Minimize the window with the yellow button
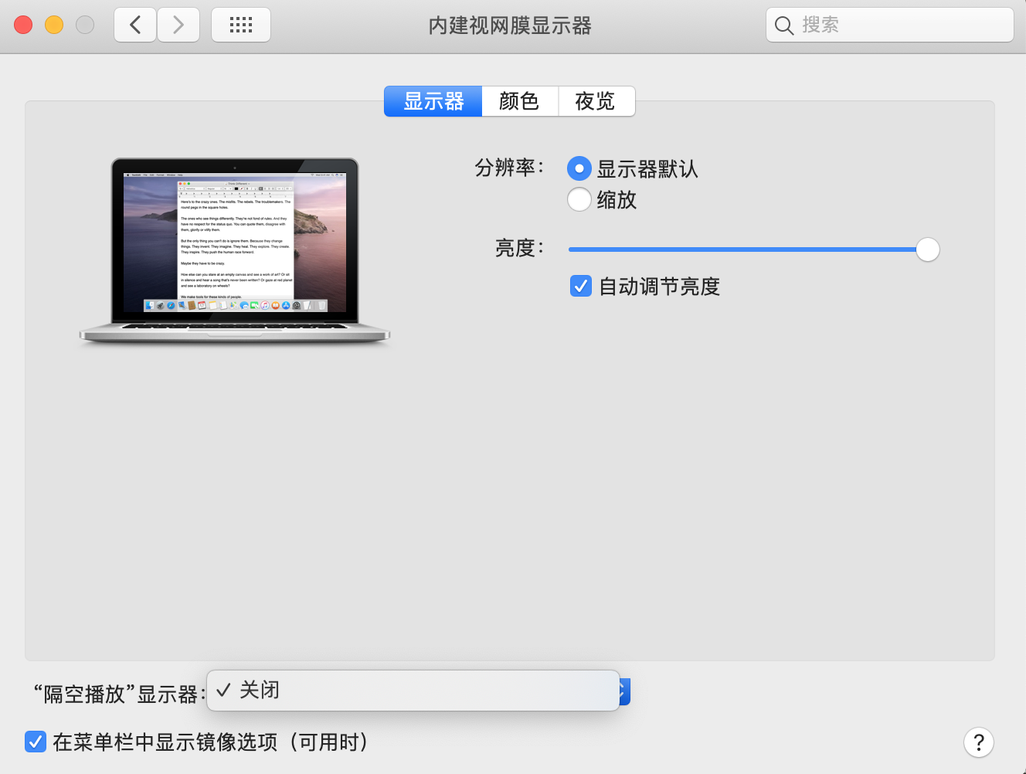1026x774 pixels. (54, 25)
